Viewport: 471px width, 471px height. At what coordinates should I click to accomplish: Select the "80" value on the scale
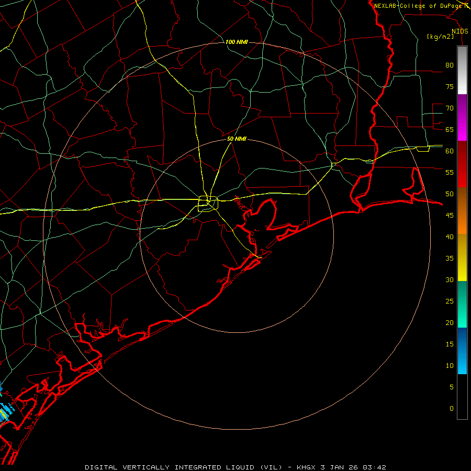click(x=450, y=65)
